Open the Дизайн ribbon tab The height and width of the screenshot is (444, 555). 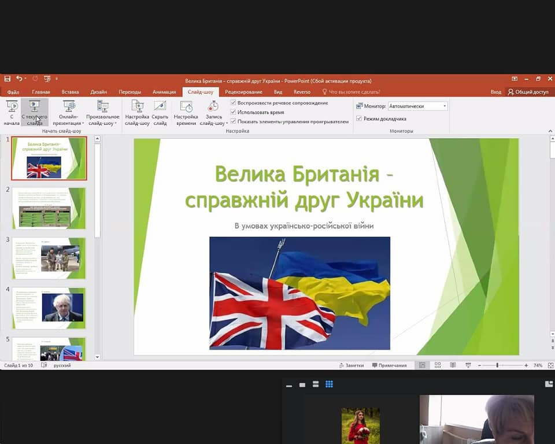tap(98, 92)
